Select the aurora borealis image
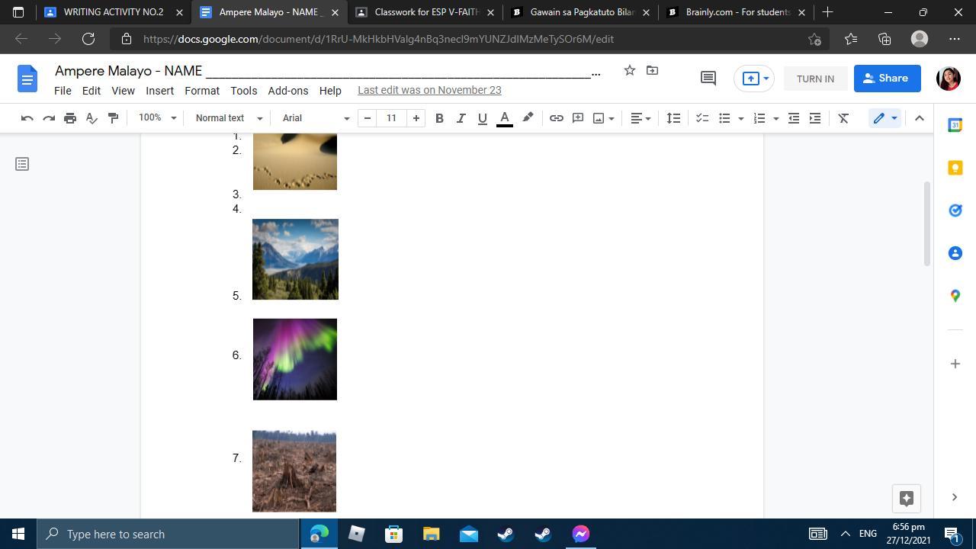The height and width of the screenshot is (549, 976). click(x=295, y=359)
